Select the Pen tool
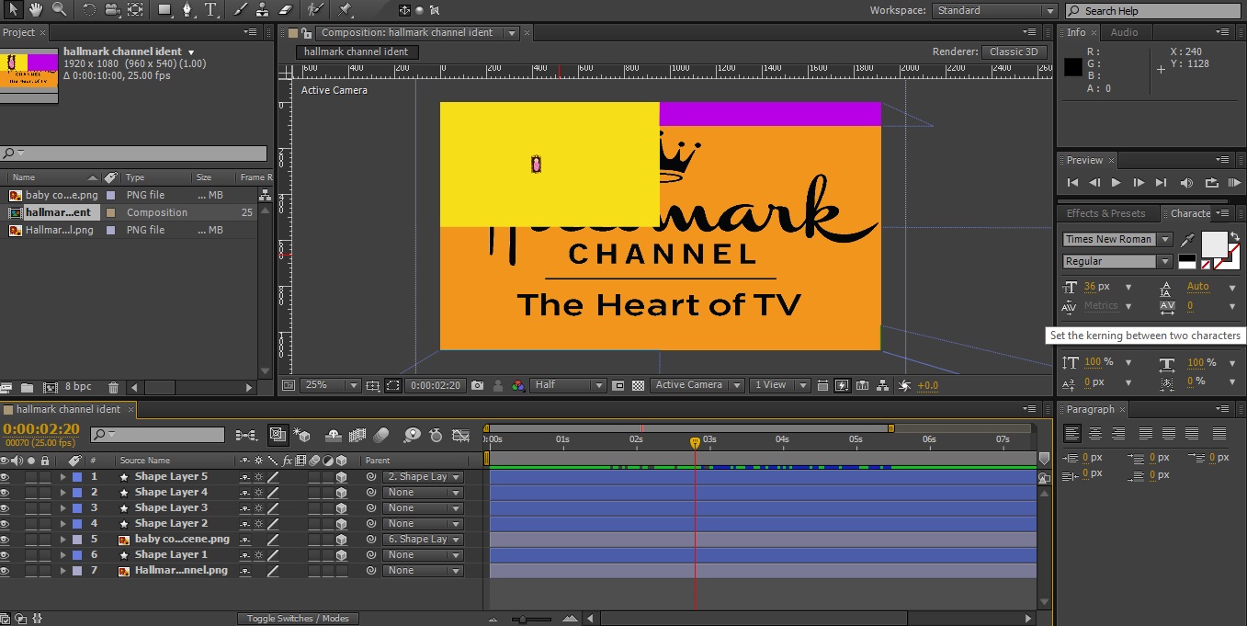1247x626 pixels. point(188,9)
